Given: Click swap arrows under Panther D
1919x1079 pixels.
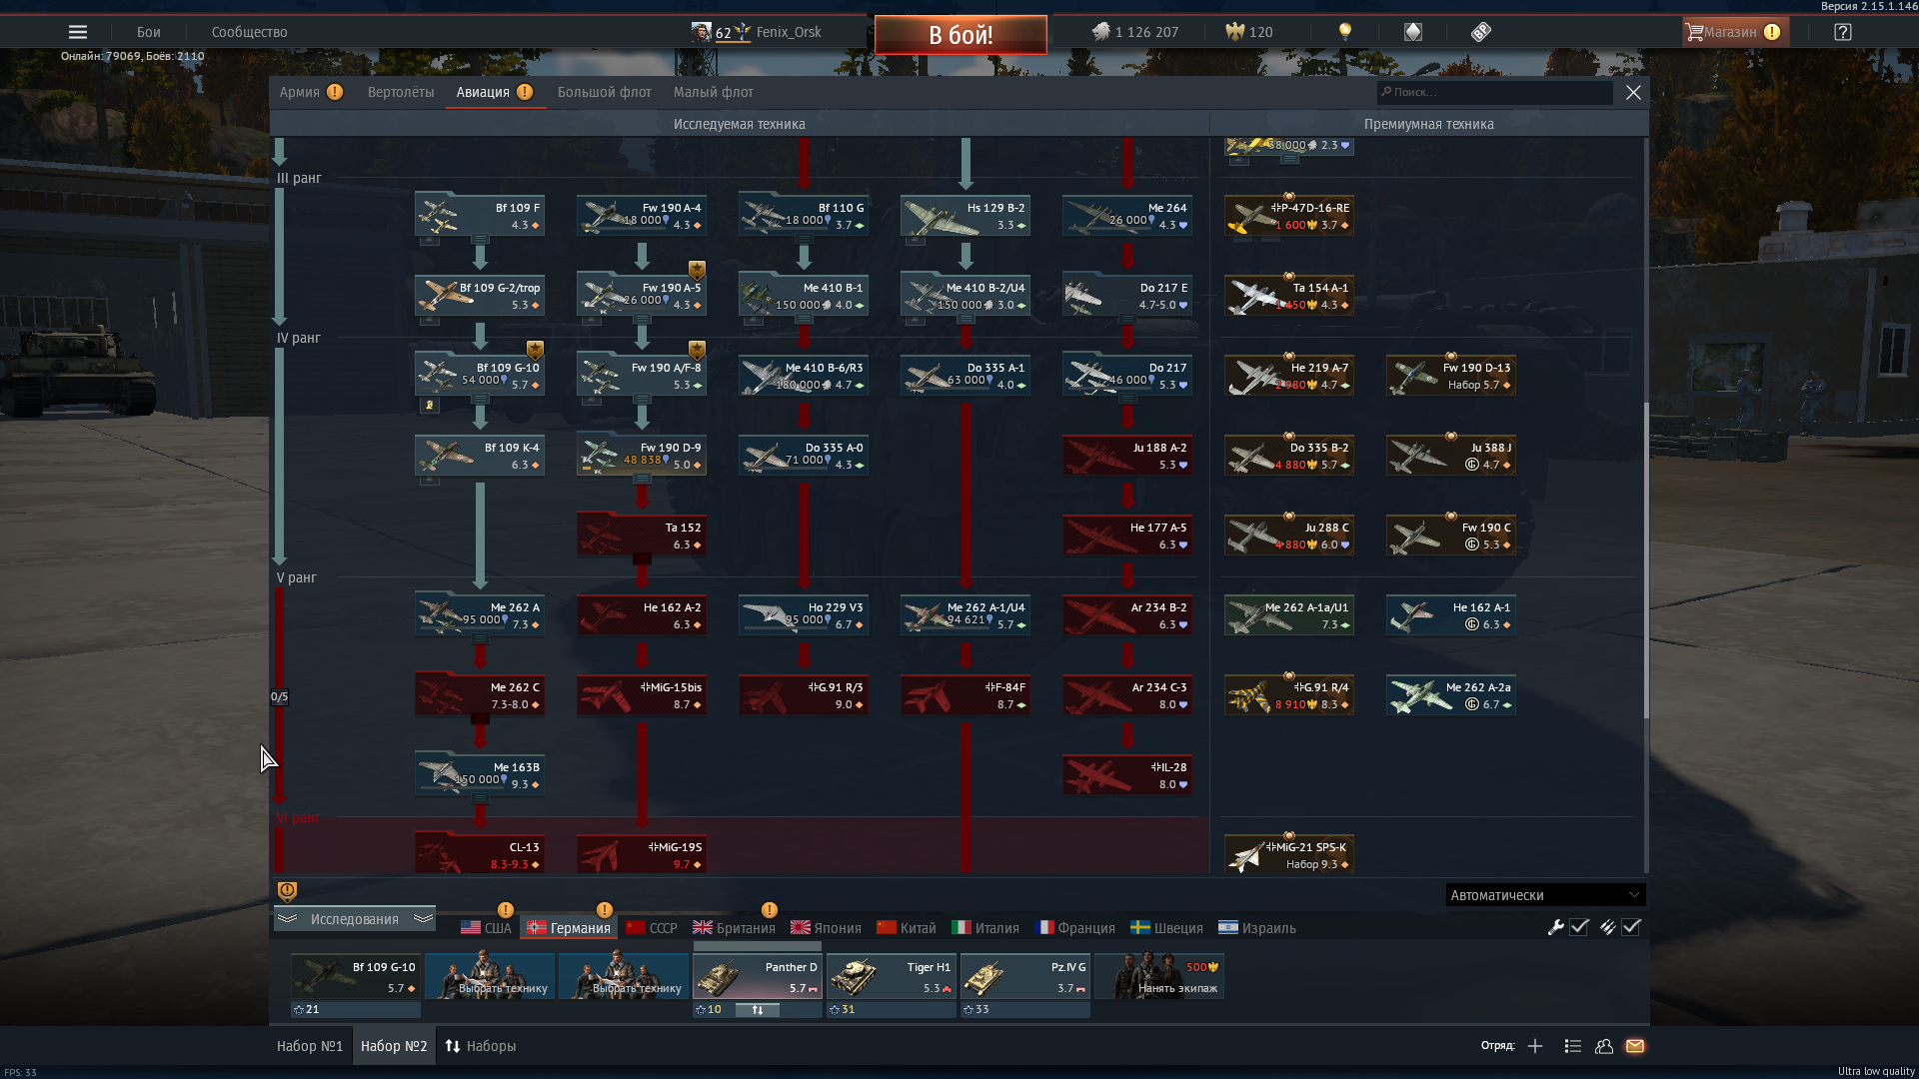Looking at the screenshot, I should 758,1010.
